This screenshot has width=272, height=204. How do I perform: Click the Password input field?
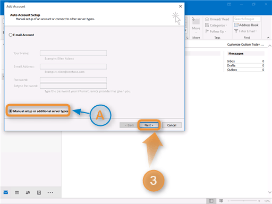pyautogui.click(x=73, y=80)
